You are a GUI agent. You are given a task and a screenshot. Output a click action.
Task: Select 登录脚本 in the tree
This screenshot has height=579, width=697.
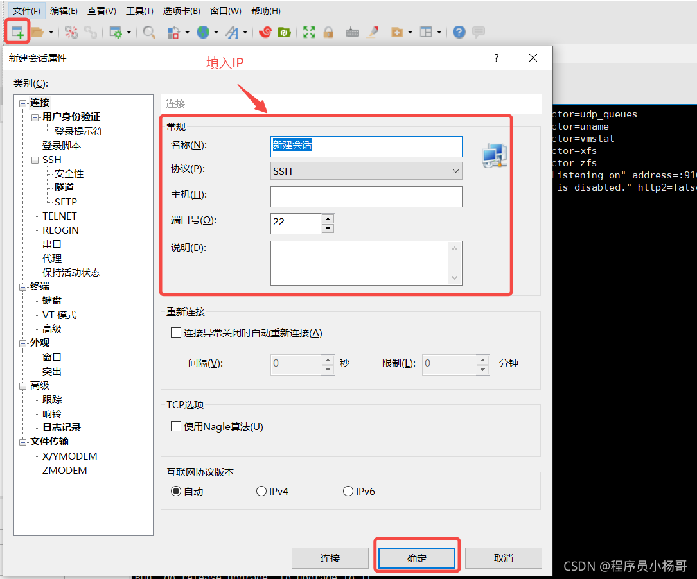pos(61,145)
